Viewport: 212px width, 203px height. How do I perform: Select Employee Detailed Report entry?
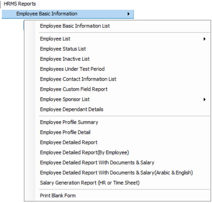(117, 142)
